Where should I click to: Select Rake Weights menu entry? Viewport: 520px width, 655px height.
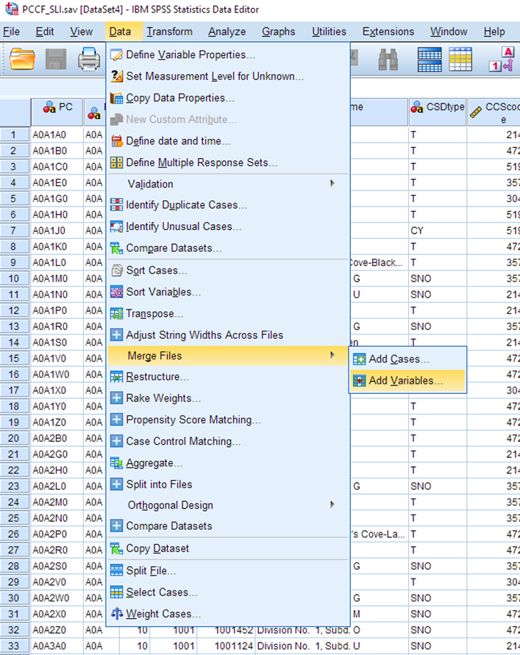point(228,398)
